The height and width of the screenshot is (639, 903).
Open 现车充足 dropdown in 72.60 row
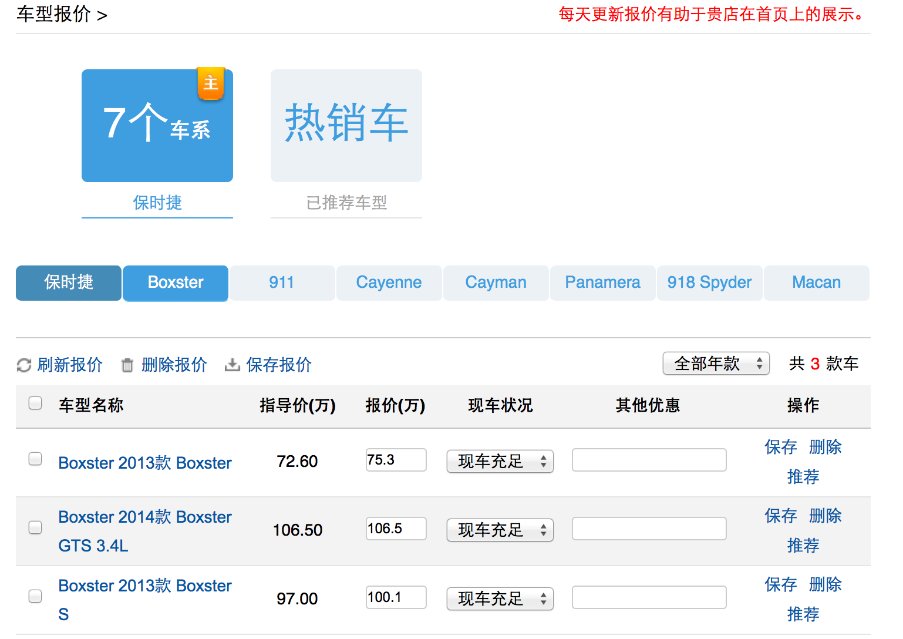pyautogui.click(x=500, y=461)
